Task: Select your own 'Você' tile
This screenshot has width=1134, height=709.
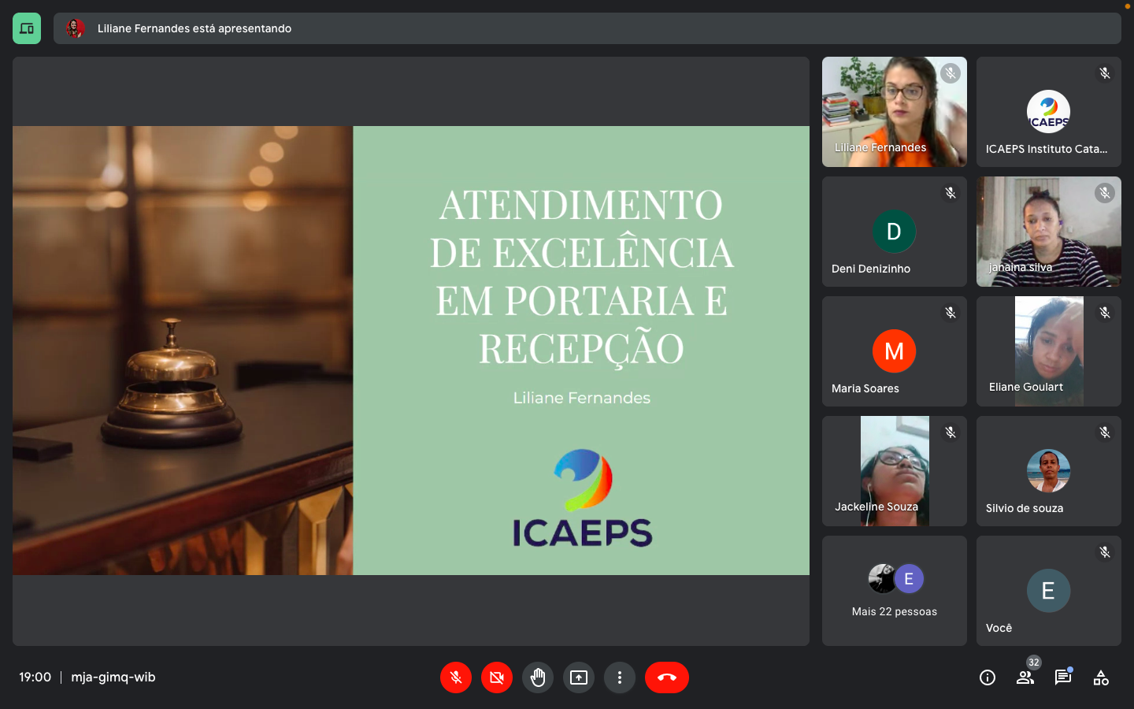Action: coord(1049,591)
